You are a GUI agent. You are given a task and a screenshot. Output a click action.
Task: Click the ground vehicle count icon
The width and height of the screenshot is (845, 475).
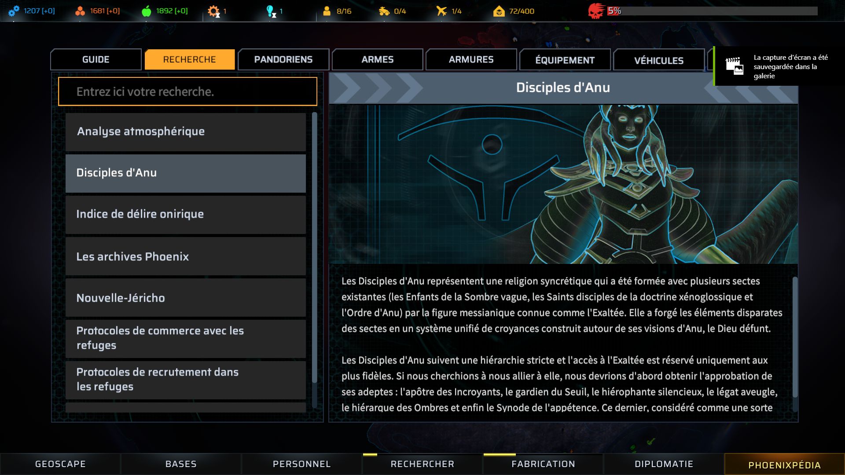(384, 11)
